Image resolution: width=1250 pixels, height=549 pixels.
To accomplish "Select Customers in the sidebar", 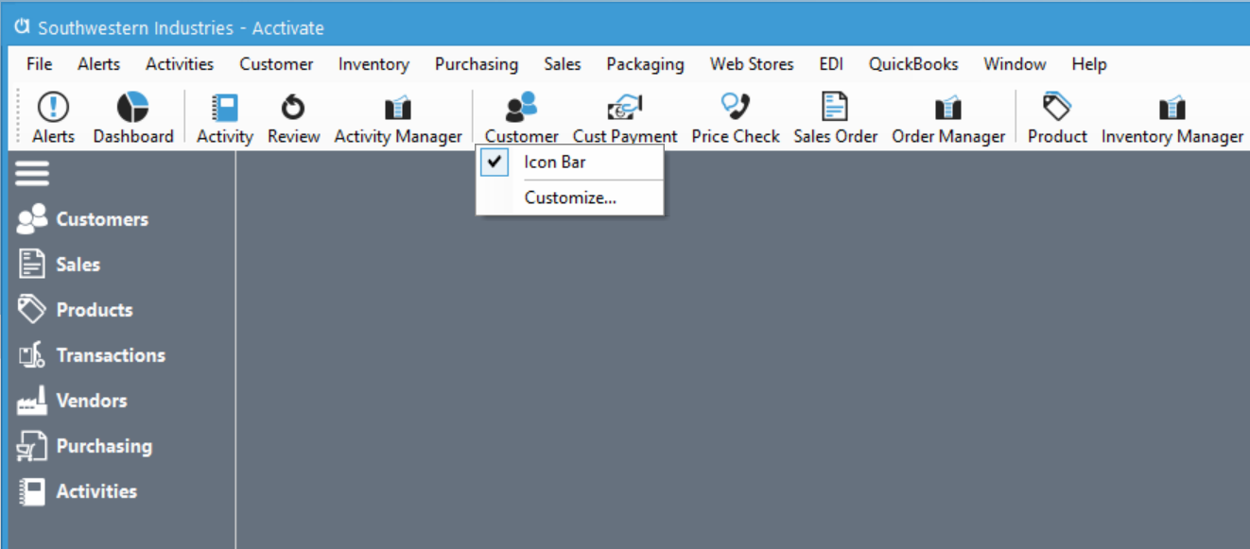I will pos(101,218).
